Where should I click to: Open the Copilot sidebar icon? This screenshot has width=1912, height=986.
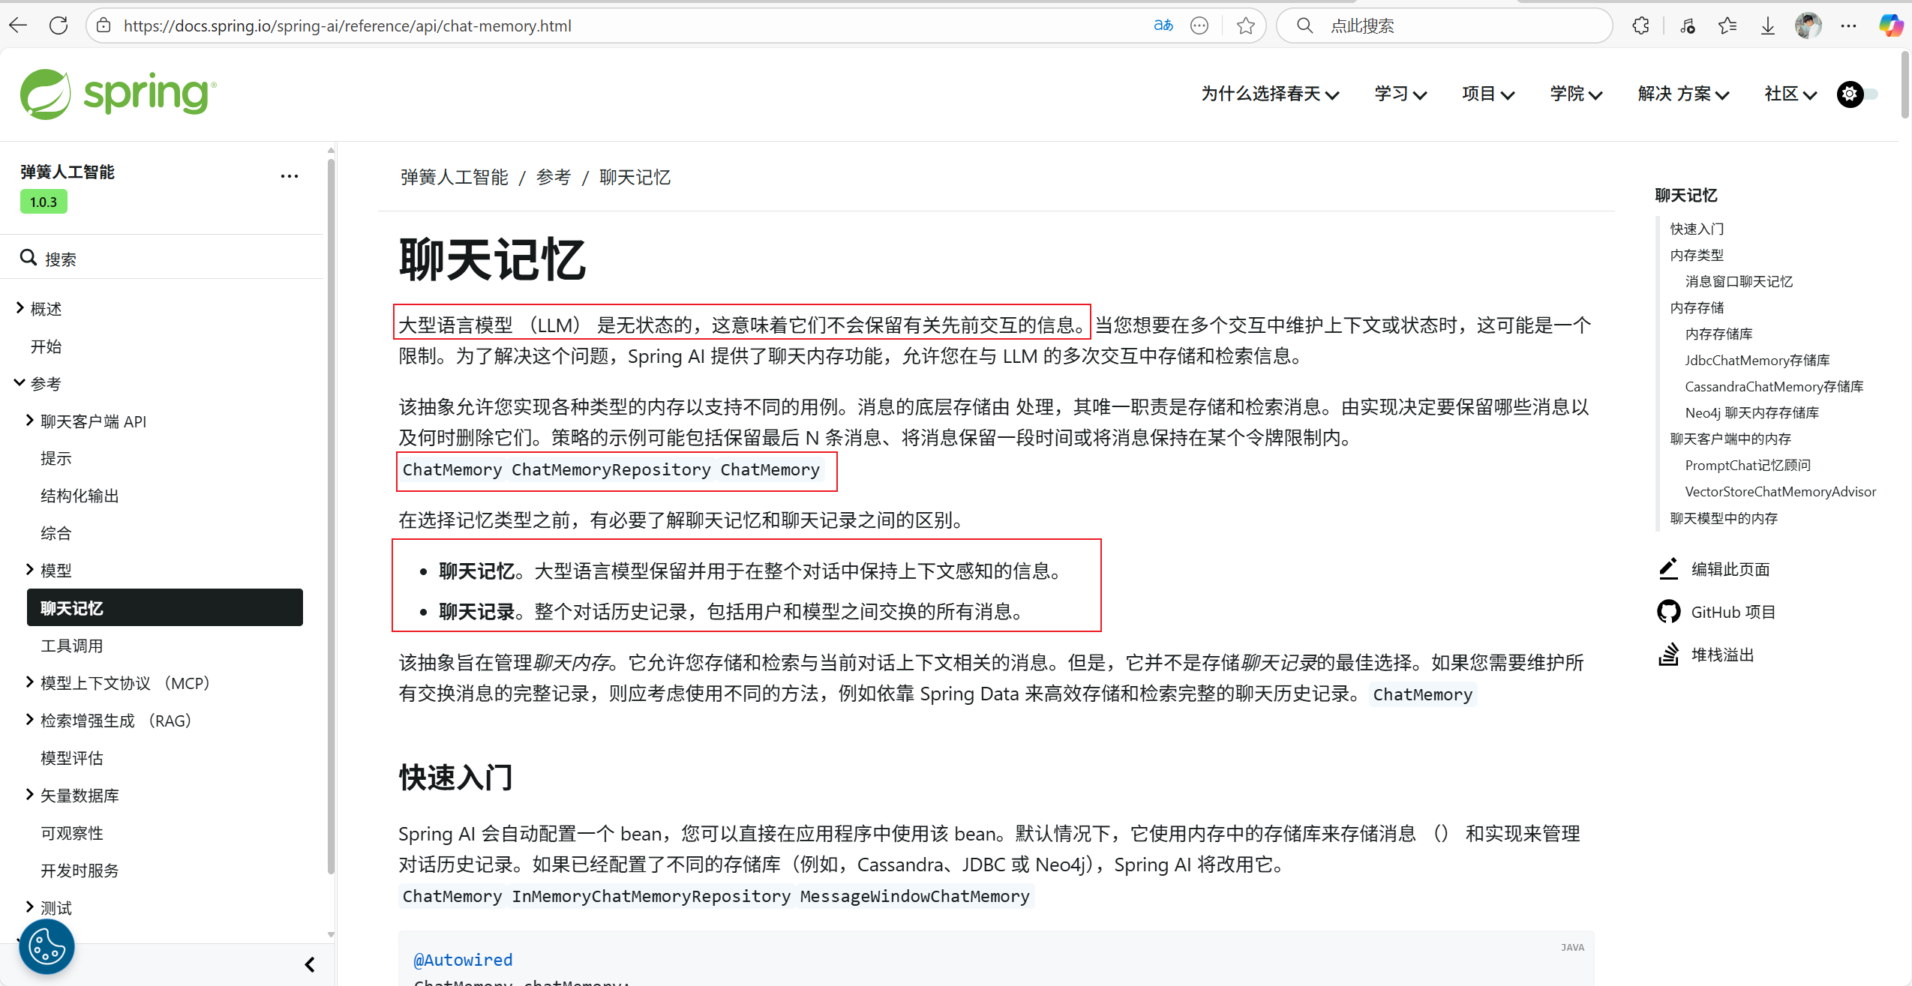[x=1890, y=25]
